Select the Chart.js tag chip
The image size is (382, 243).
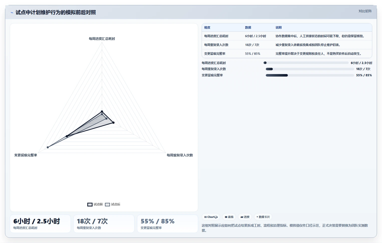pyautogui.click(x=211, y=217)
